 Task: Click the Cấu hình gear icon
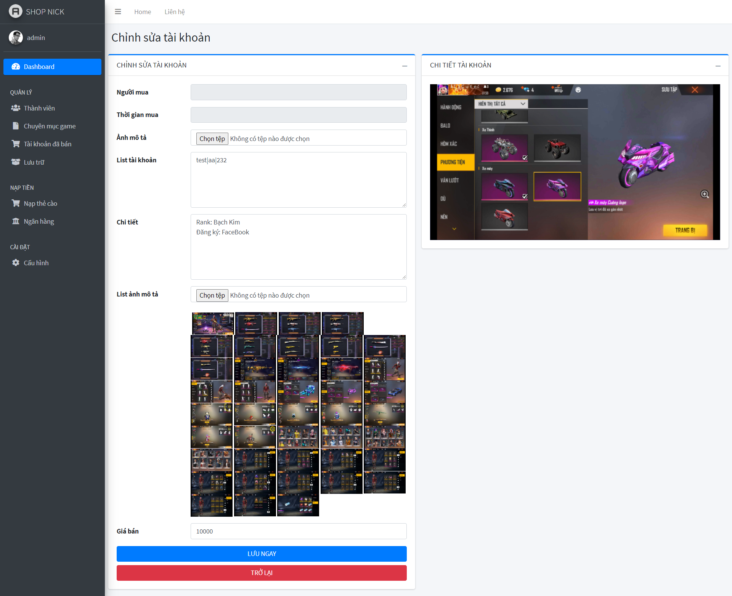click(x=16, y=263)
